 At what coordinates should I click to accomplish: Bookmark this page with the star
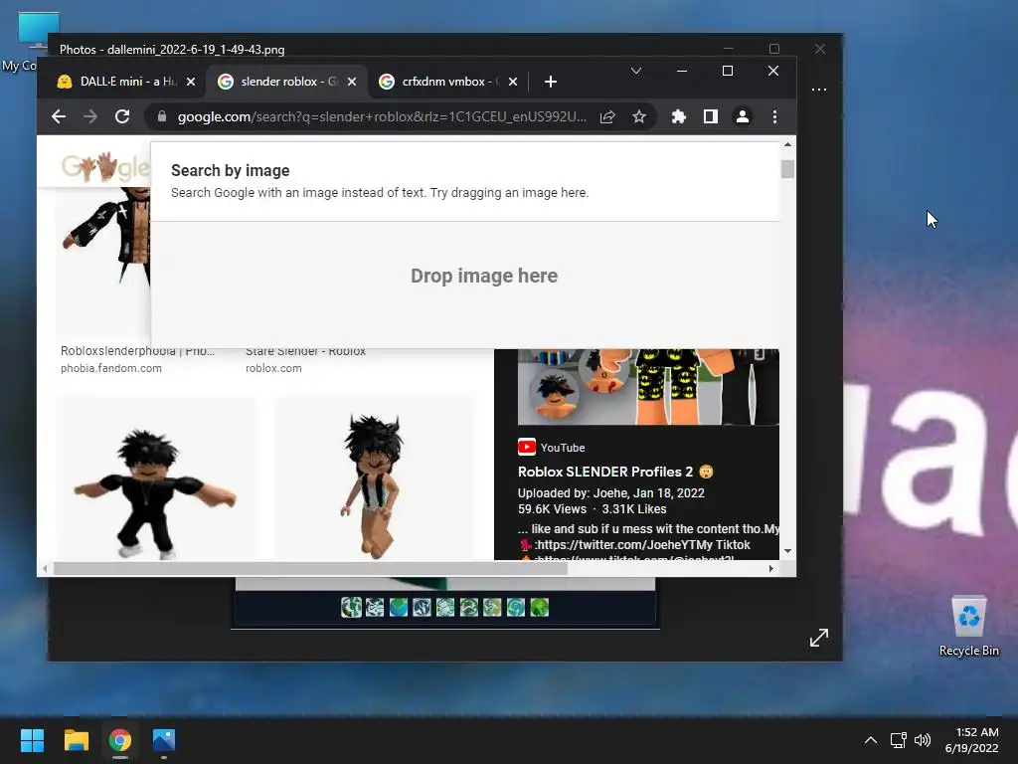point(639,117)
